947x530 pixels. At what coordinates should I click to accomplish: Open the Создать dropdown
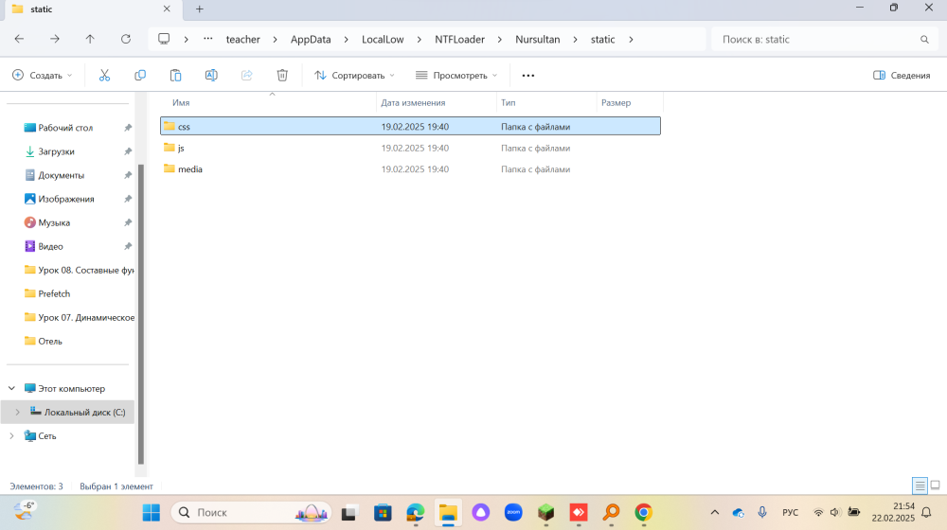[43, 76]
